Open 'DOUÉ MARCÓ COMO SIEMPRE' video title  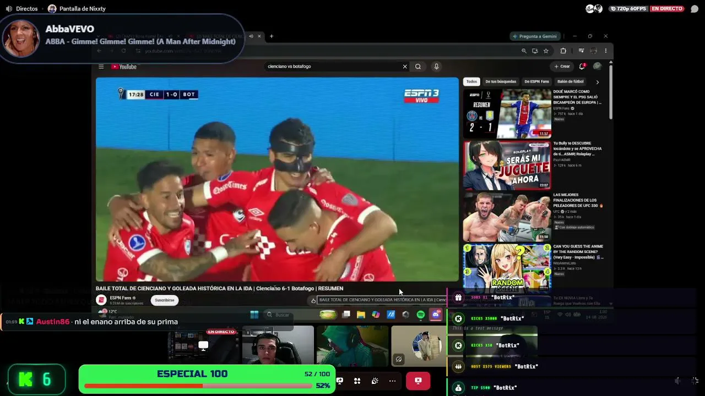577,97
